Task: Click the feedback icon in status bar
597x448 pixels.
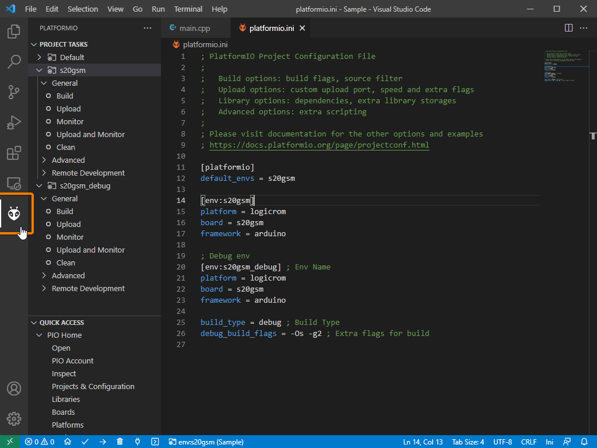Action: [567, 442]
